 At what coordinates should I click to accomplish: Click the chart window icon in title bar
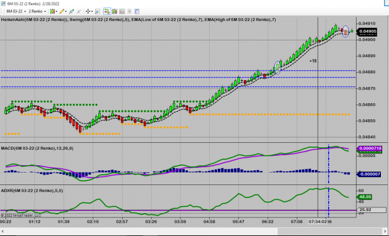point(3,4)
